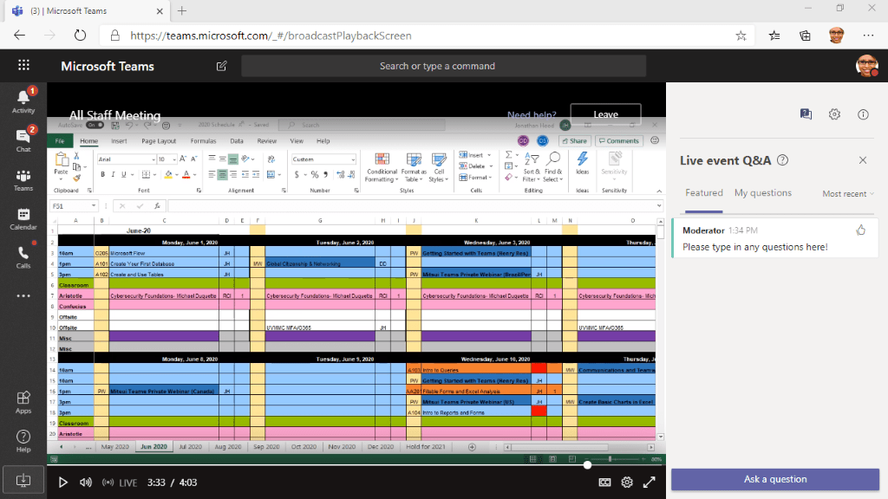Start a new chat with compose icon
Screen dimensions: 888x499
click(x=221, y=66)
